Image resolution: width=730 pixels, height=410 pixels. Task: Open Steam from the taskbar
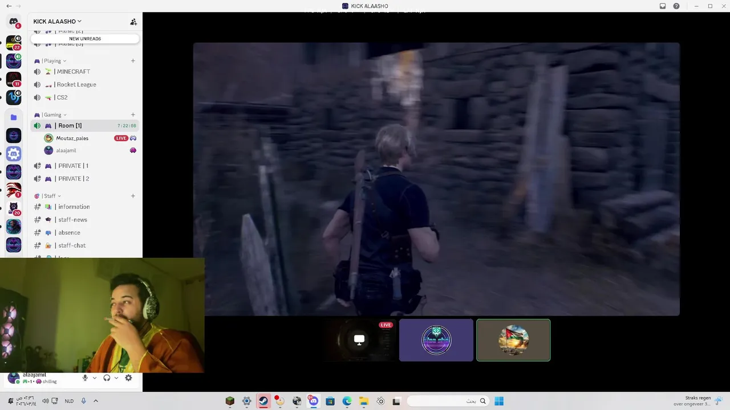(263, 401)
